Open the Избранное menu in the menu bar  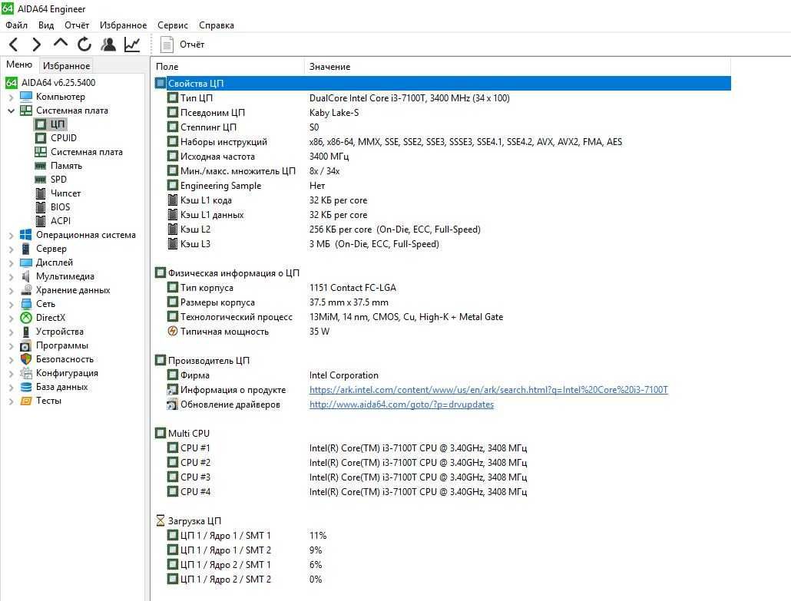point(123,25)
